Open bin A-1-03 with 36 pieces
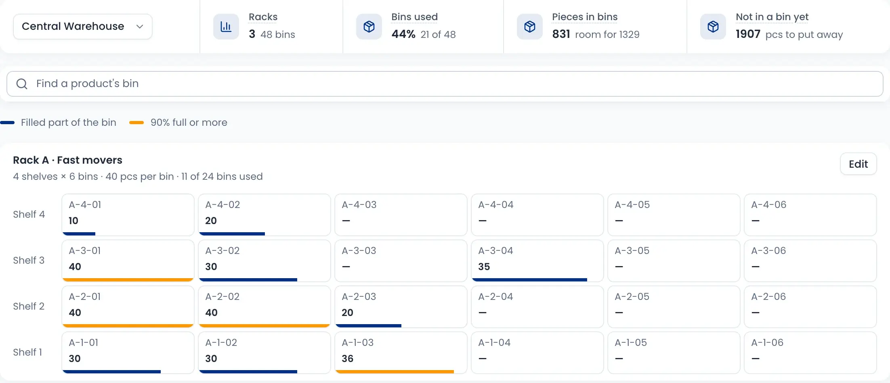Viewport: 890px width, 383px height. [x=401, y=353]
